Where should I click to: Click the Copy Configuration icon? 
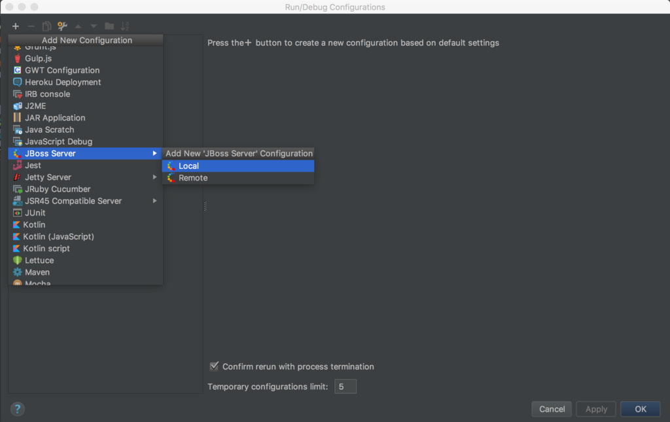tap(46, 26)
